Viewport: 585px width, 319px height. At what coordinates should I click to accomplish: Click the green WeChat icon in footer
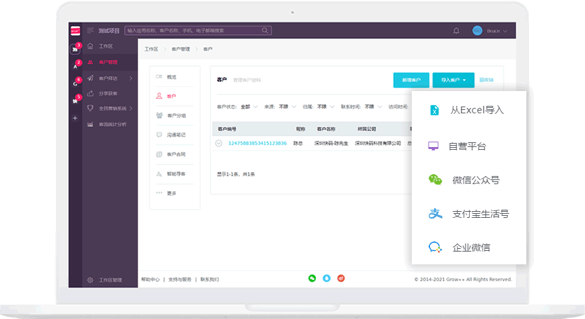pyautogui.click(x=312, y=278)
